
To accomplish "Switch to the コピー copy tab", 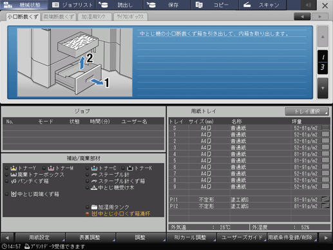I will [214, 5].
